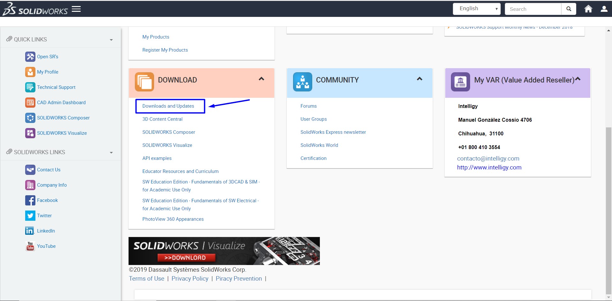Viewport: 612px width, 301px height.
Task: Open the Forums link
Action: (308, 106)
